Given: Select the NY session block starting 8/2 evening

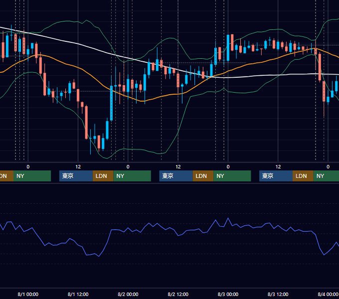Looking at the screenshot, I should coord(232,176).
